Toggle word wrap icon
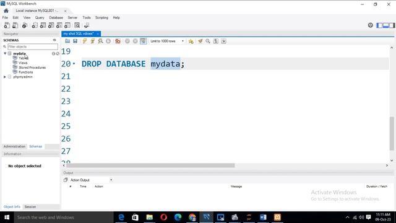 (x=224, y=41)
